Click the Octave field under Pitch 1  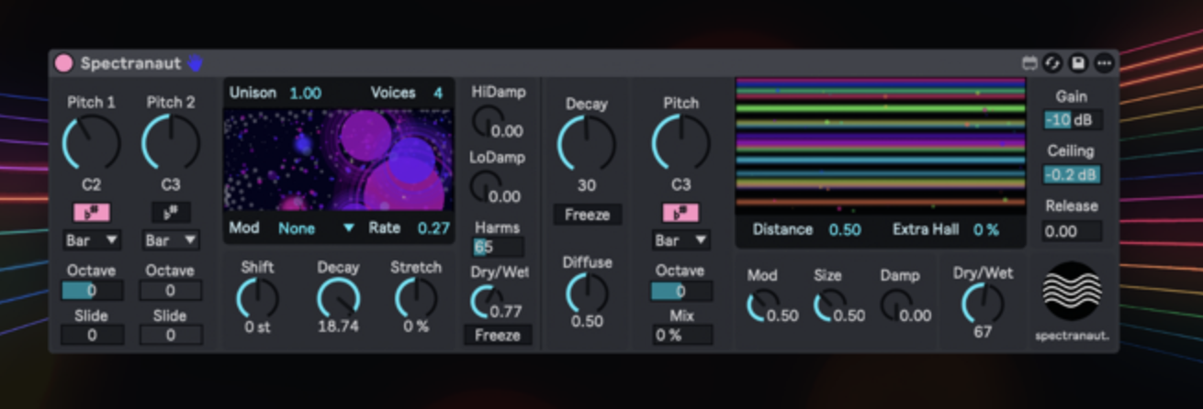92,292
